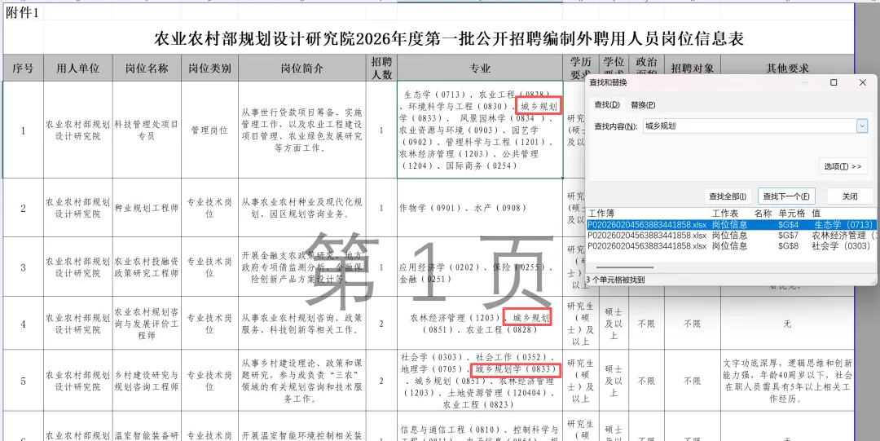Select the 作物学(0901)、水产(0908) cell
This screenshot has width=880, height=441.
(480, 208)
